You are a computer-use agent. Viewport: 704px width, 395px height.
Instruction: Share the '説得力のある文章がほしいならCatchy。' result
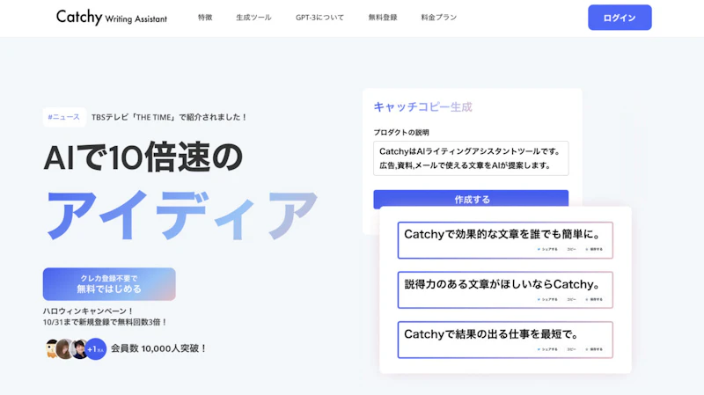pyautogui.click(x=547, y=299)
